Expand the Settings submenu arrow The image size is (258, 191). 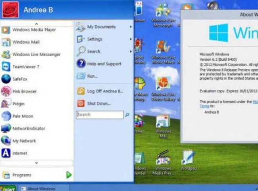tap(131, 39)
